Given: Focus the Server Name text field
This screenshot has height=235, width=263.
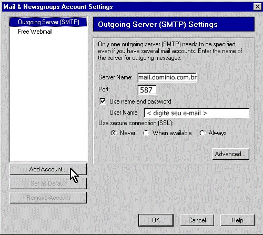Looking at the screenshot, I should click(x=167, y=77).
